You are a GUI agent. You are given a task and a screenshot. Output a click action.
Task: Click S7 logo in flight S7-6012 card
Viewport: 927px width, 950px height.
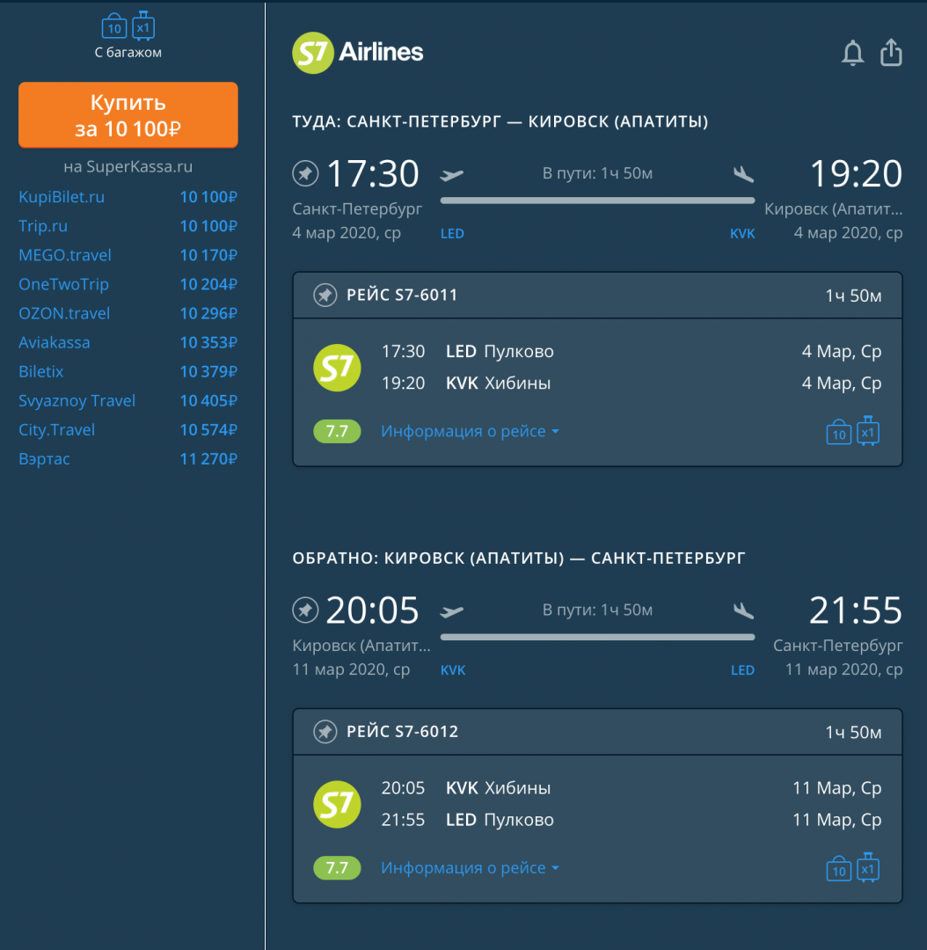[x=337, y=804]
